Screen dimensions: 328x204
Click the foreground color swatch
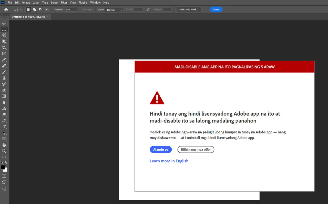coord(3,167)
